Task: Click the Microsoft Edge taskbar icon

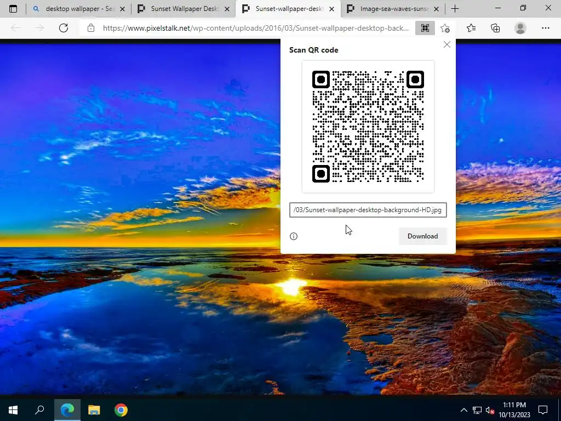Action: point(67,410)
